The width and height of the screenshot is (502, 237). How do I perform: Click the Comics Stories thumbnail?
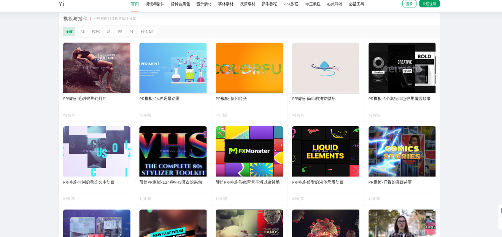402,151
